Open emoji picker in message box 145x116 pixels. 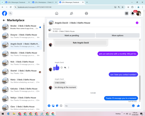coord(133,106)
